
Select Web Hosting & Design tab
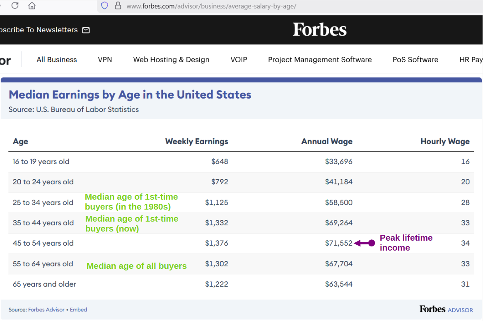[171, 60]
